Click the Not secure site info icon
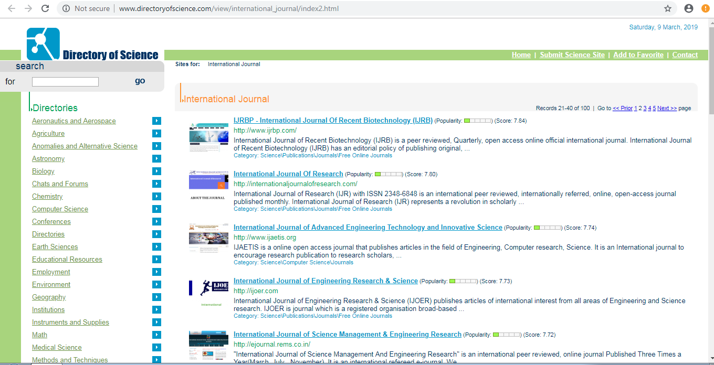This screenshot has width=714, height=365. pos(66,8)
